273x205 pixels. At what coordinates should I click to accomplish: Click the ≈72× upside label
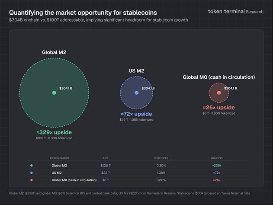(136, 114)
